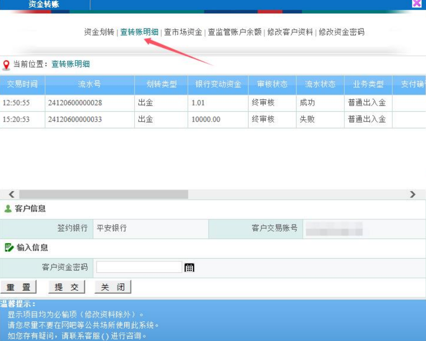Close the 资金转账 dialog window
Image resolution: width=426 pixels, height=341 pixels.
(417, 4)
